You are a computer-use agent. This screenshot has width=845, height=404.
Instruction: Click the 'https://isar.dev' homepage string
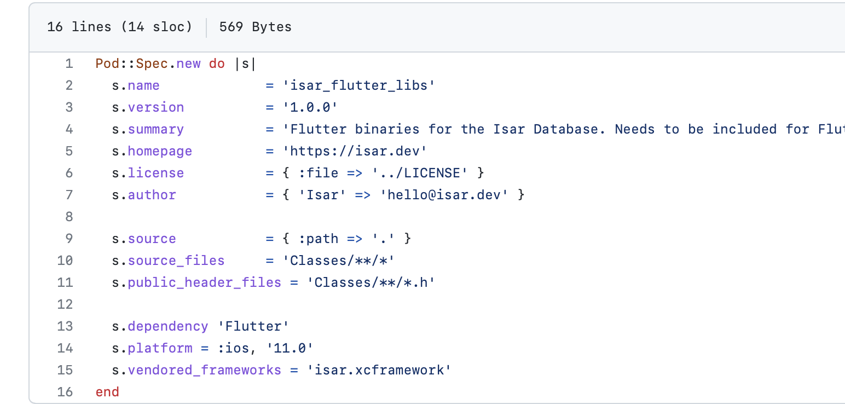coord(355,151)
